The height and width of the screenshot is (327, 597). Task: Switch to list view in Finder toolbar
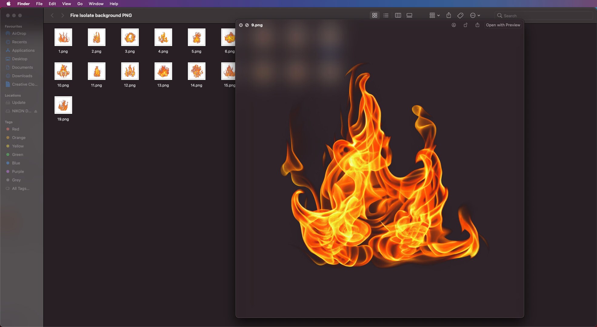pos(386,15)
